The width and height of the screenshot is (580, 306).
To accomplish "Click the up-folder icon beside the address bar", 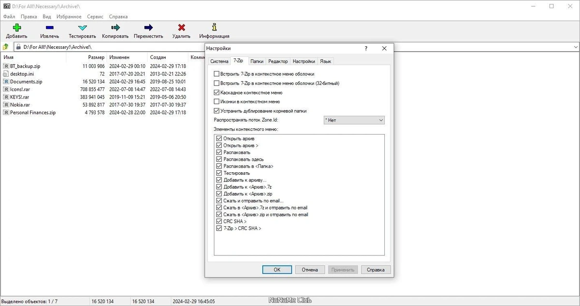I will coord(6,47).
